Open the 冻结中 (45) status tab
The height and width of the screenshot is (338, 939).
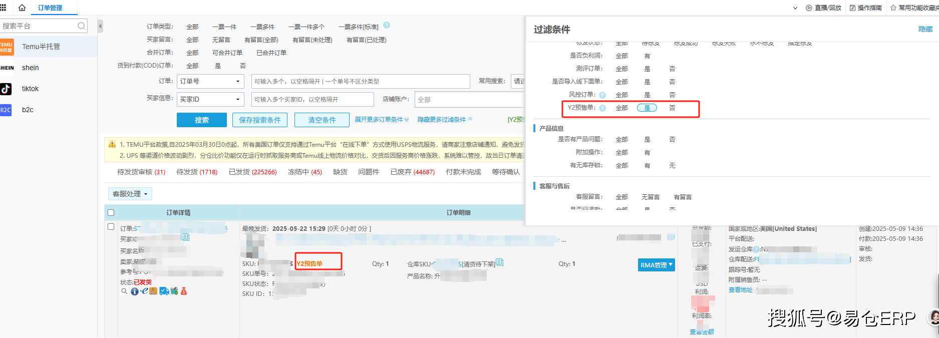[304, 172]
